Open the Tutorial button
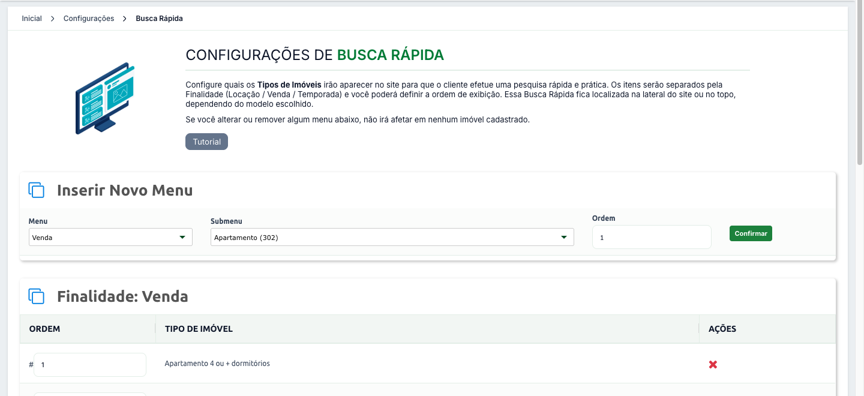This screenshot has width=864, height=396. coord(206,142)
